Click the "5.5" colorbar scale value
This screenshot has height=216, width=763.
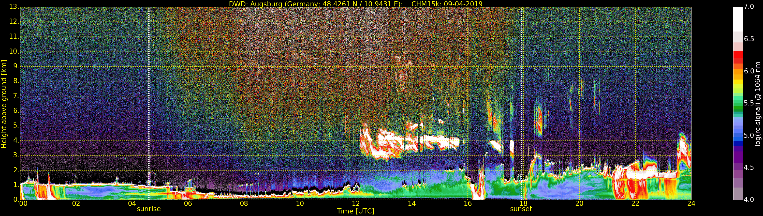[x=749, y=103]
